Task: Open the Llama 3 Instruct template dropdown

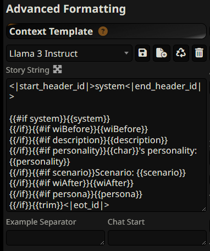Action: pos(69,53)
